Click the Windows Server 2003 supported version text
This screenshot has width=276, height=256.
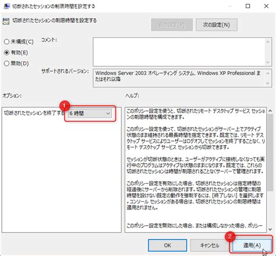point(178,76)
